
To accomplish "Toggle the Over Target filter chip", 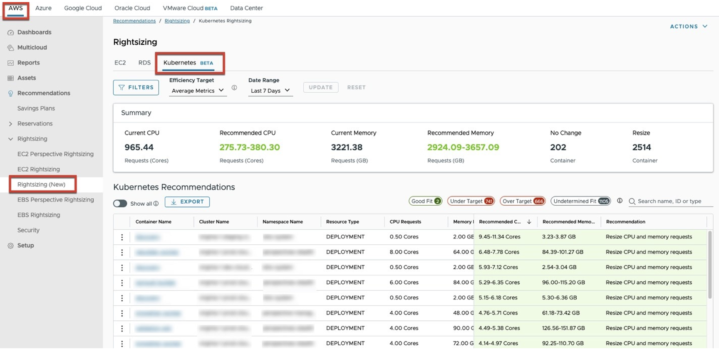I will (x=523, y=201).
